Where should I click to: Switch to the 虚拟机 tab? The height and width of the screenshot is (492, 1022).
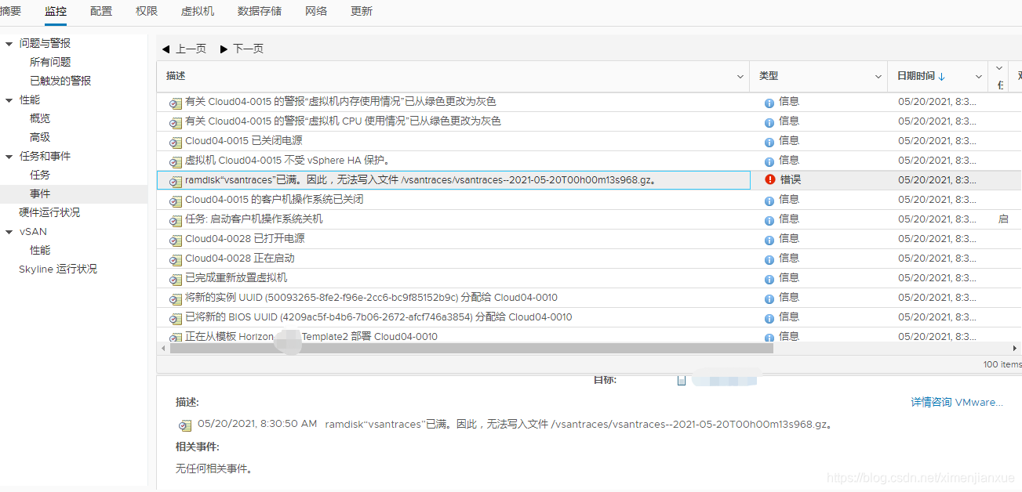tap(196, 11)
